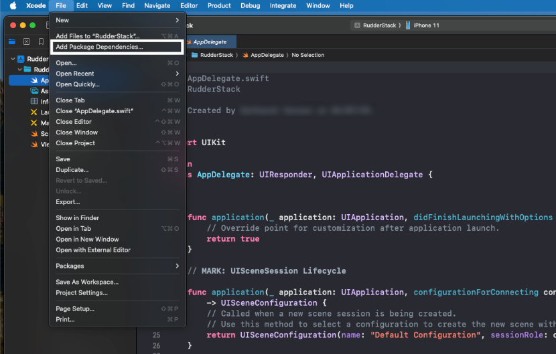The height and width of the screenshot is (354, 556).
Task: Click line number 25 in gutter
Action: 156,335
